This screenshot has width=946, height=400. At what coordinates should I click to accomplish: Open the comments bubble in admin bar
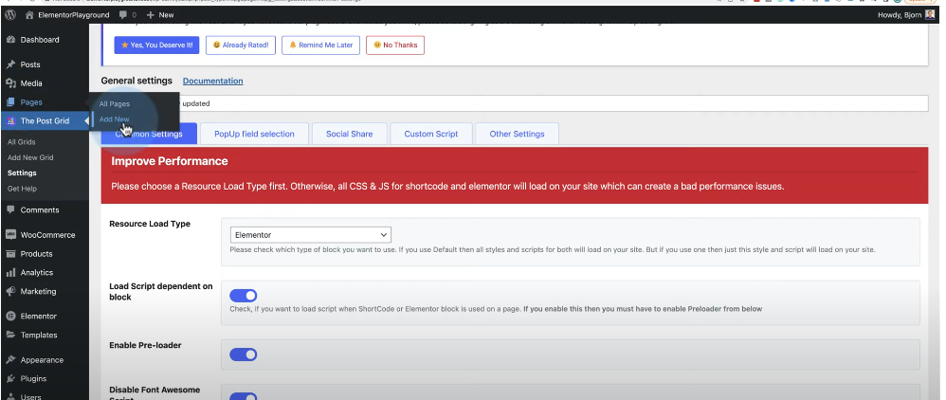tap(123, 15)
